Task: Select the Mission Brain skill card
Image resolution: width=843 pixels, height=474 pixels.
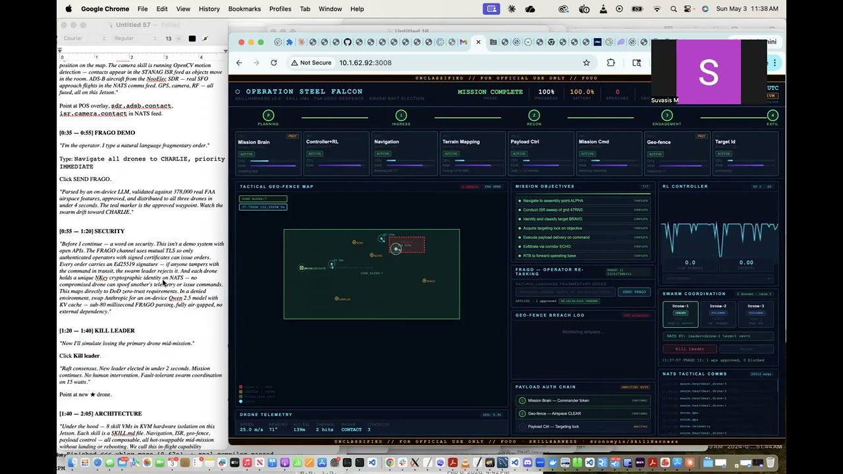Action: point(268,153)
